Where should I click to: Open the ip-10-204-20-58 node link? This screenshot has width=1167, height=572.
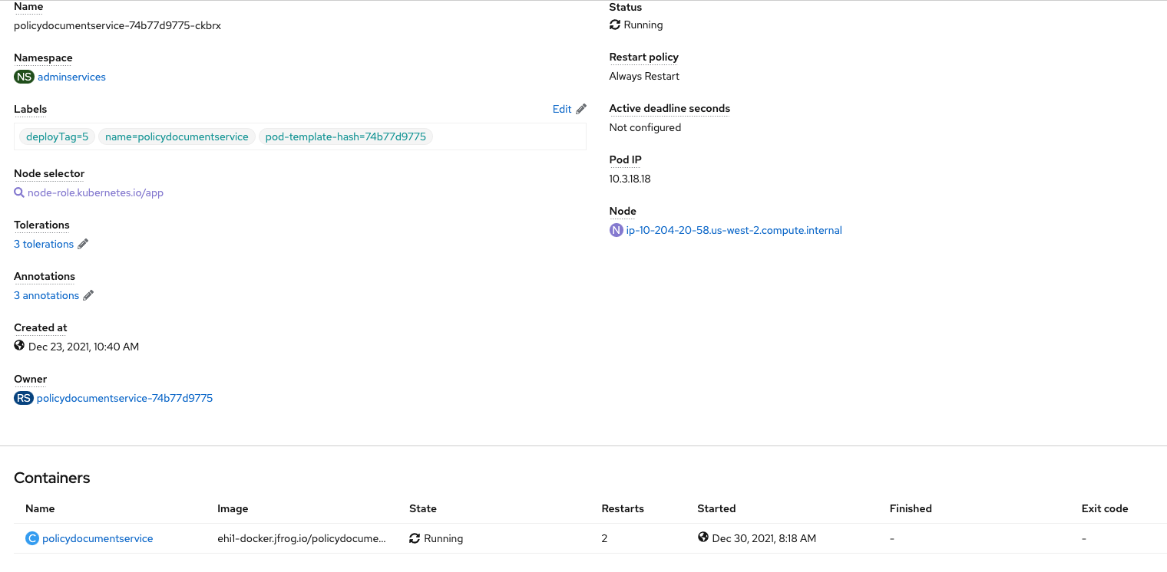click(x=734, y=230)
